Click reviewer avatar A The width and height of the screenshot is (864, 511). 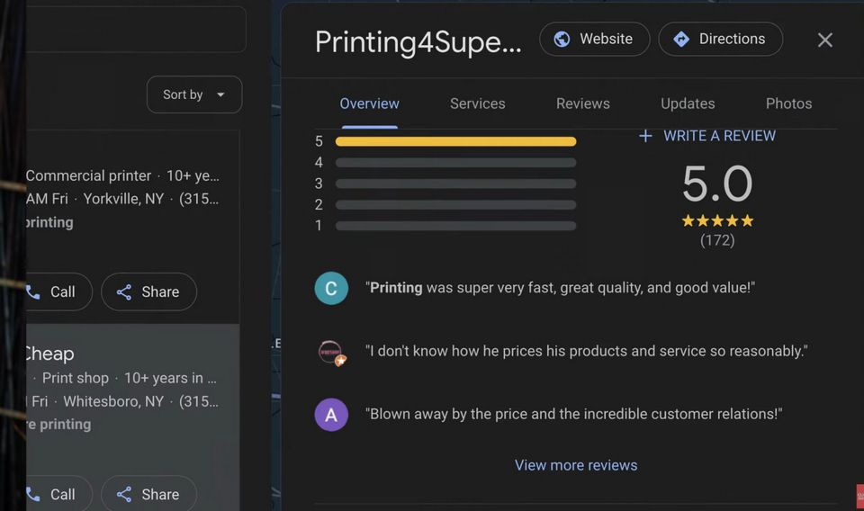[x=331, y=415]
